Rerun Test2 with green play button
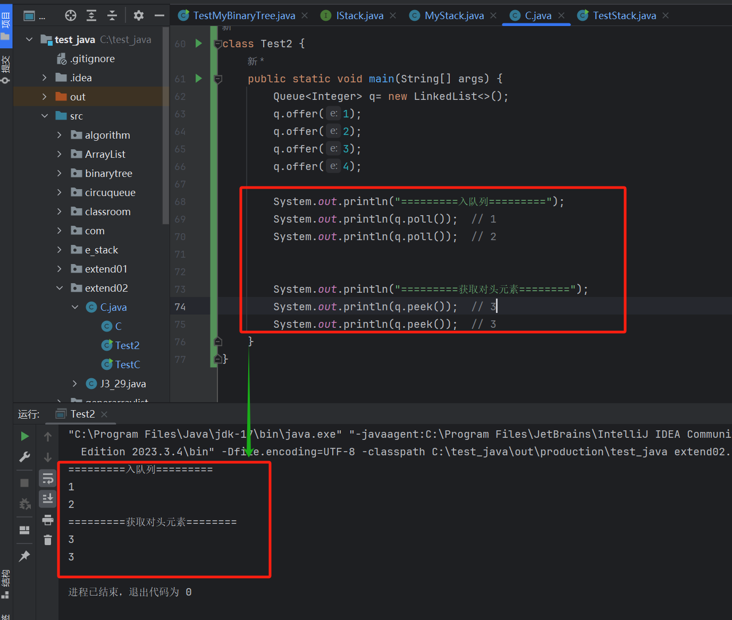Viewport: 732px width, 620px height. click(24, 436)
